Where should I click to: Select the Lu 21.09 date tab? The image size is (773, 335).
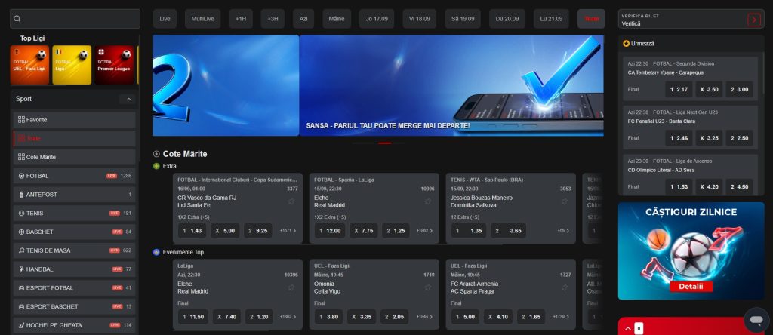pyautogui.click(x=551, y=19)
